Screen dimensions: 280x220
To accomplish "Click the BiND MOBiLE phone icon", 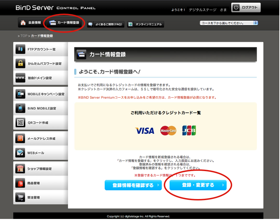I will click(20, 108).
